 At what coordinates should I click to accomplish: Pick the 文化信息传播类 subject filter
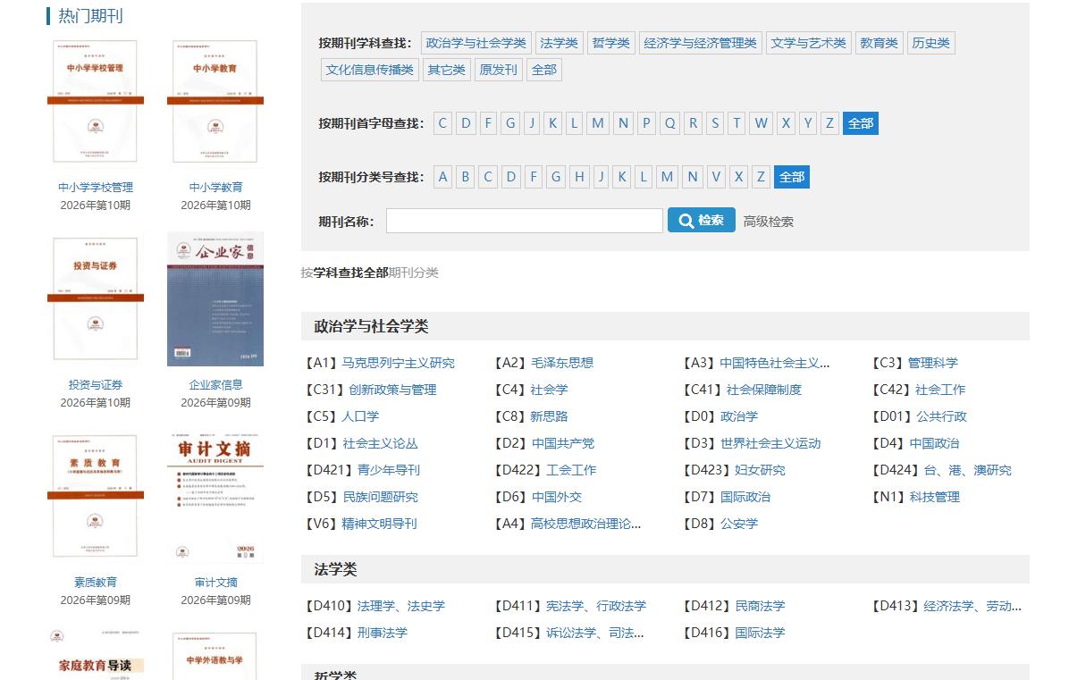click(x=369, y=70)
